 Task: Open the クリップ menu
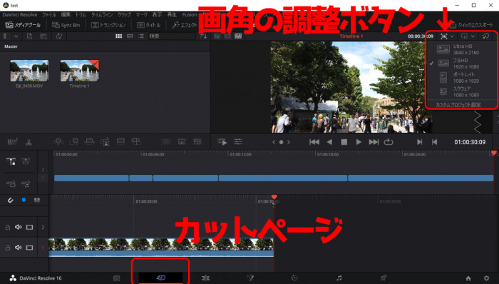point(124,15)
